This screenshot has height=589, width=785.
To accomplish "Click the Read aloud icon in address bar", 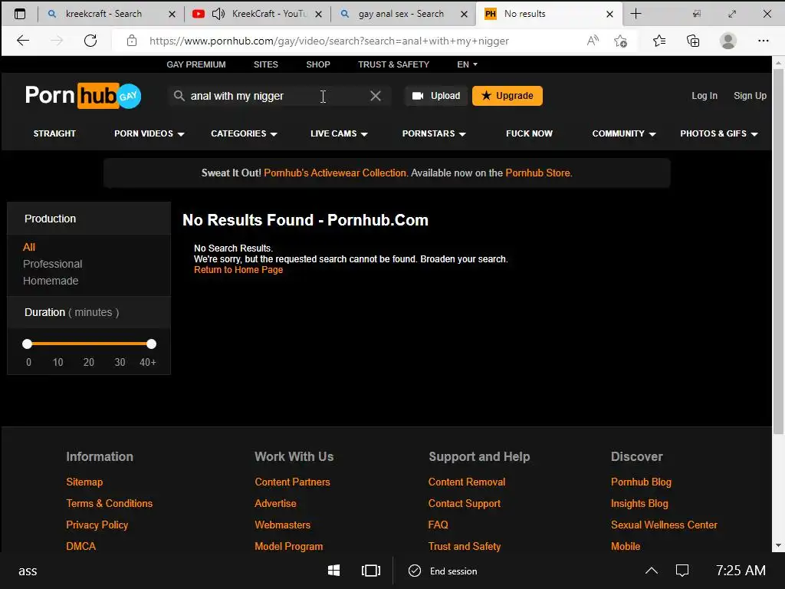I will click(593, 41).
